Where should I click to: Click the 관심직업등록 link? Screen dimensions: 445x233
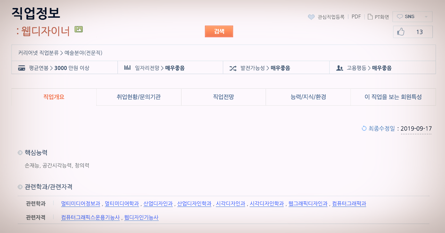pos(331,17)
